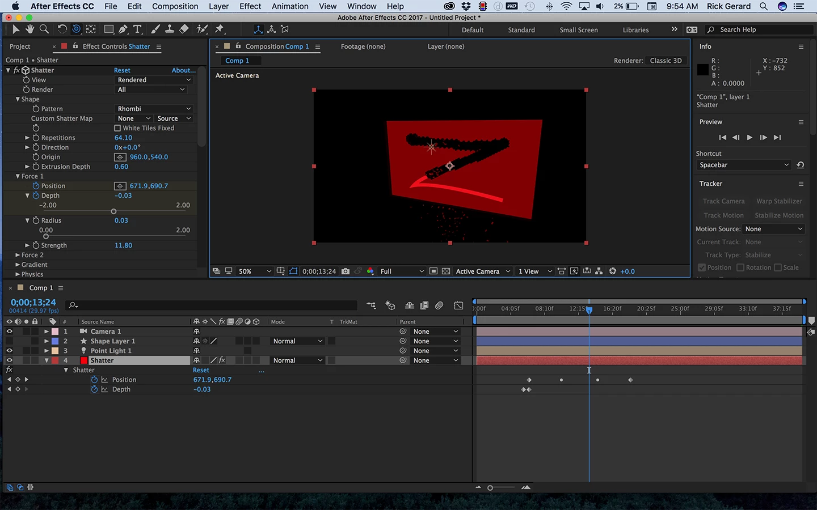The height and width of the screenshot is (510, 817).
Task: Open the Effect menu
Action: 250,6
